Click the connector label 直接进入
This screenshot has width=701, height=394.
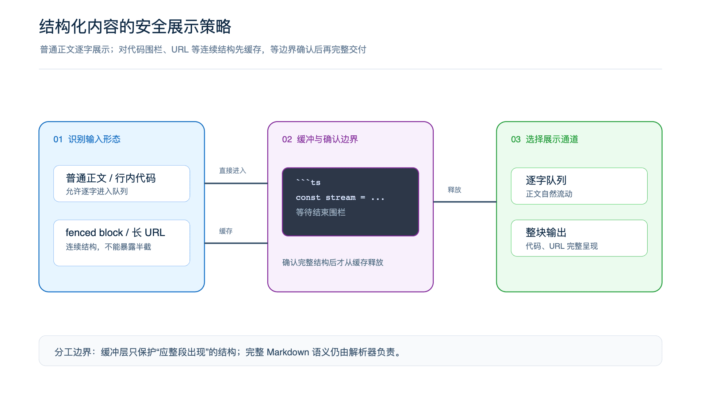click(233, 170)
